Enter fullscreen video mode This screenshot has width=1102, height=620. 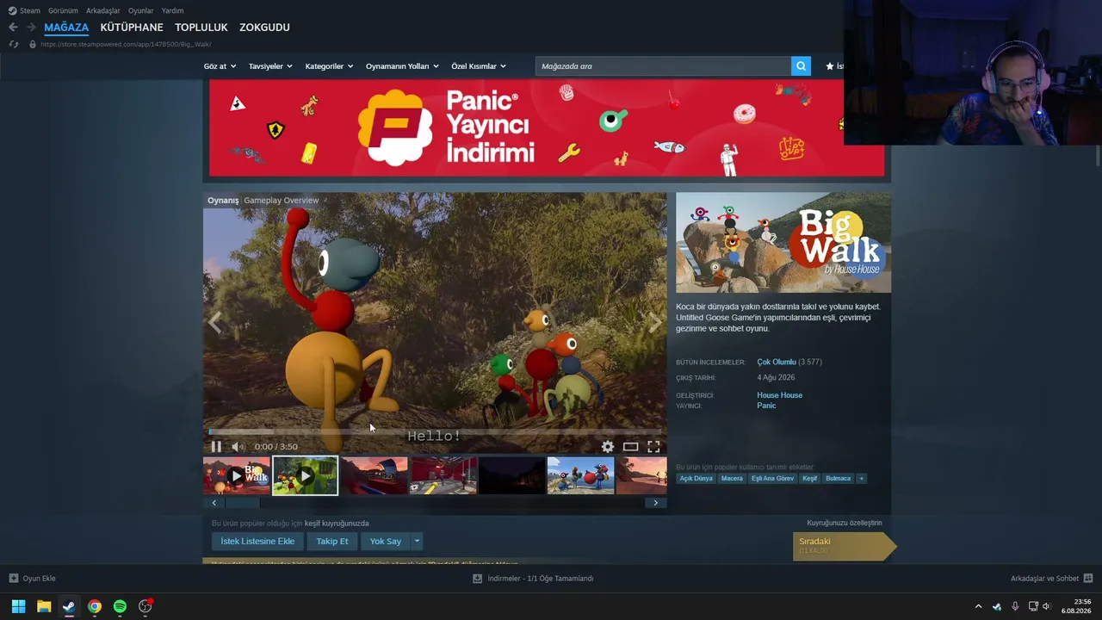pos(653,446)
